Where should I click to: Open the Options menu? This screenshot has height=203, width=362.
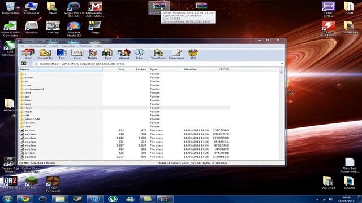tap(85, 46)
